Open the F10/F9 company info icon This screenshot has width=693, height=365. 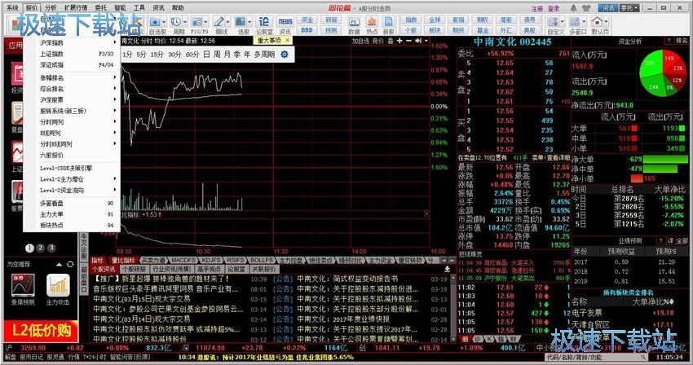tap(196, 22)
